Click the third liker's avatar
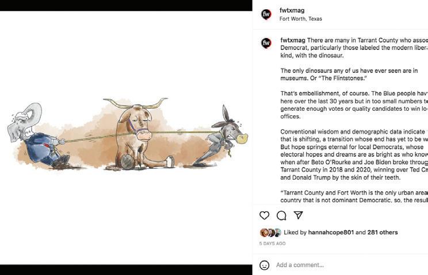This screenshot has height=275, width=428. click(277, 233)
